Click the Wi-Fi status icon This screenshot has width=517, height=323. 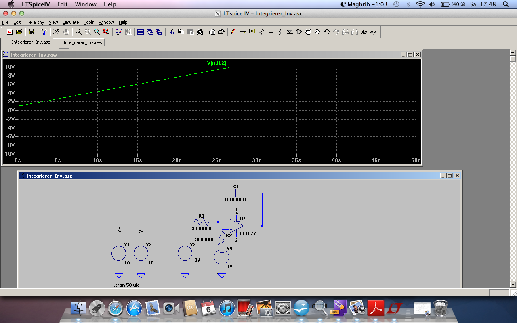pyautogui.click(x=420, y=4)
